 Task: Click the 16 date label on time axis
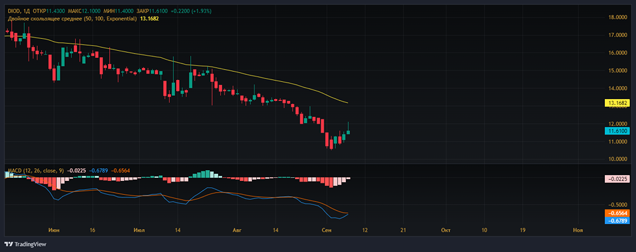92,230
